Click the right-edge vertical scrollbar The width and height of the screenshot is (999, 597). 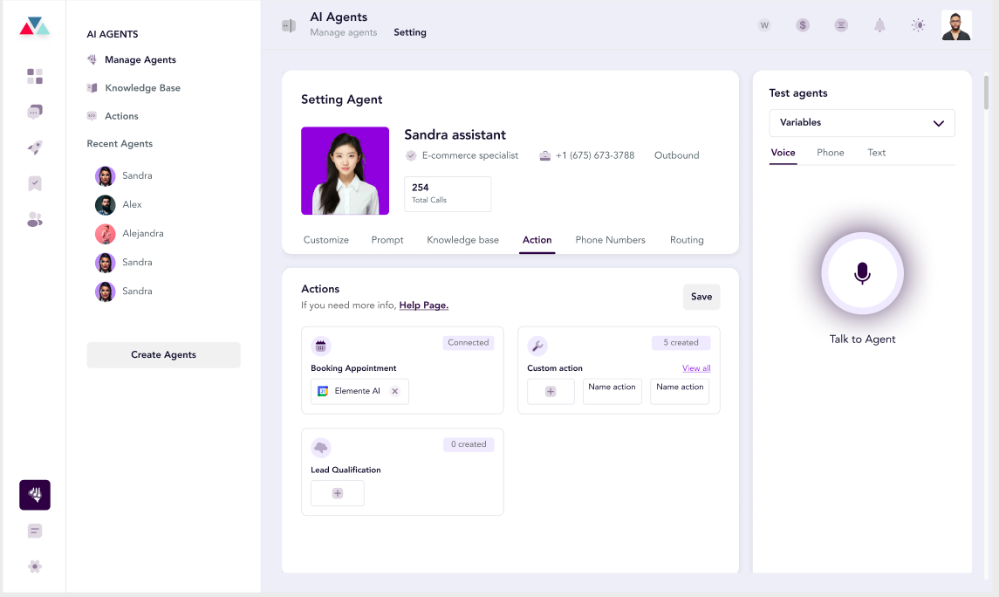coord(986,93)
